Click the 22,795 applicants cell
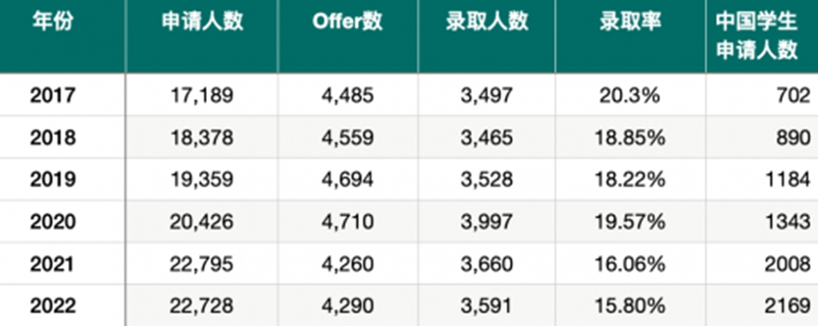Screen dimensions: 818x326 201,265
